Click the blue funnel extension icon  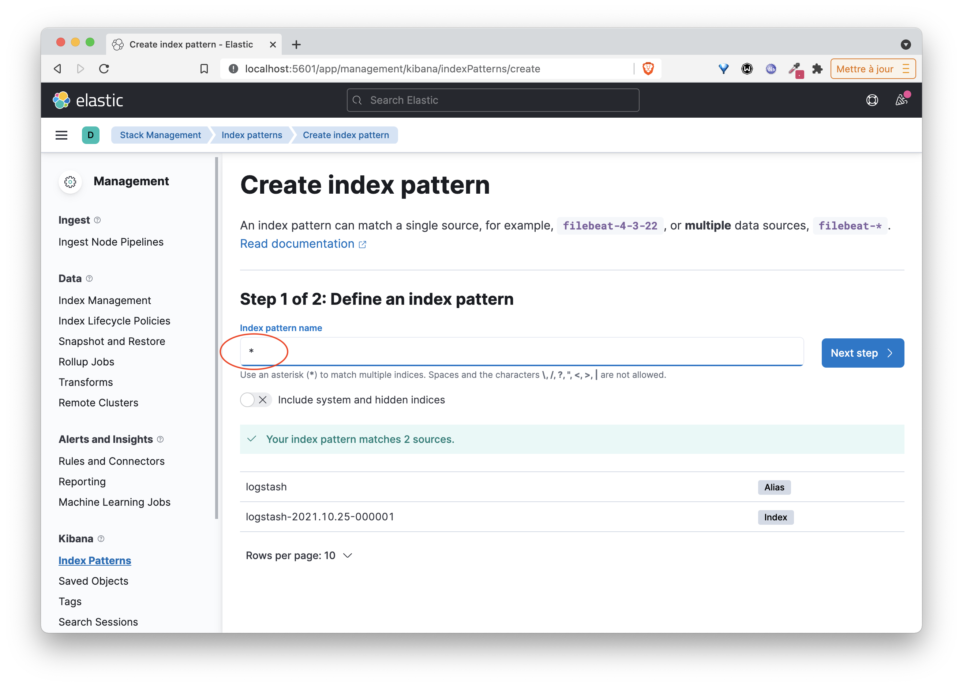point(723,69)
